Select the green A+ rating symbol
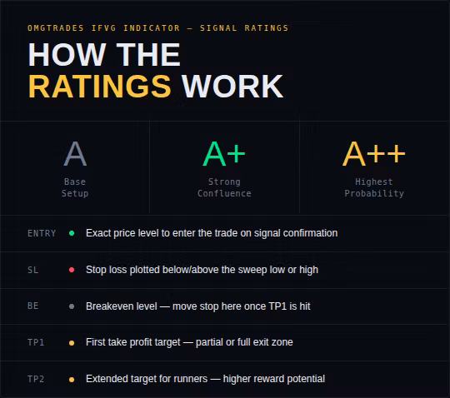This screenshot has height=398, width=450. click(x=224, y=154)
